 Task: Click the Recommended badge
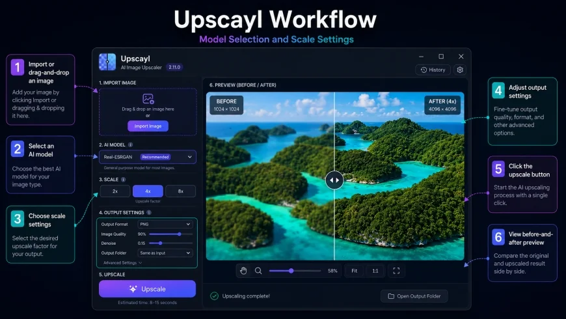[x=155, y=157]
